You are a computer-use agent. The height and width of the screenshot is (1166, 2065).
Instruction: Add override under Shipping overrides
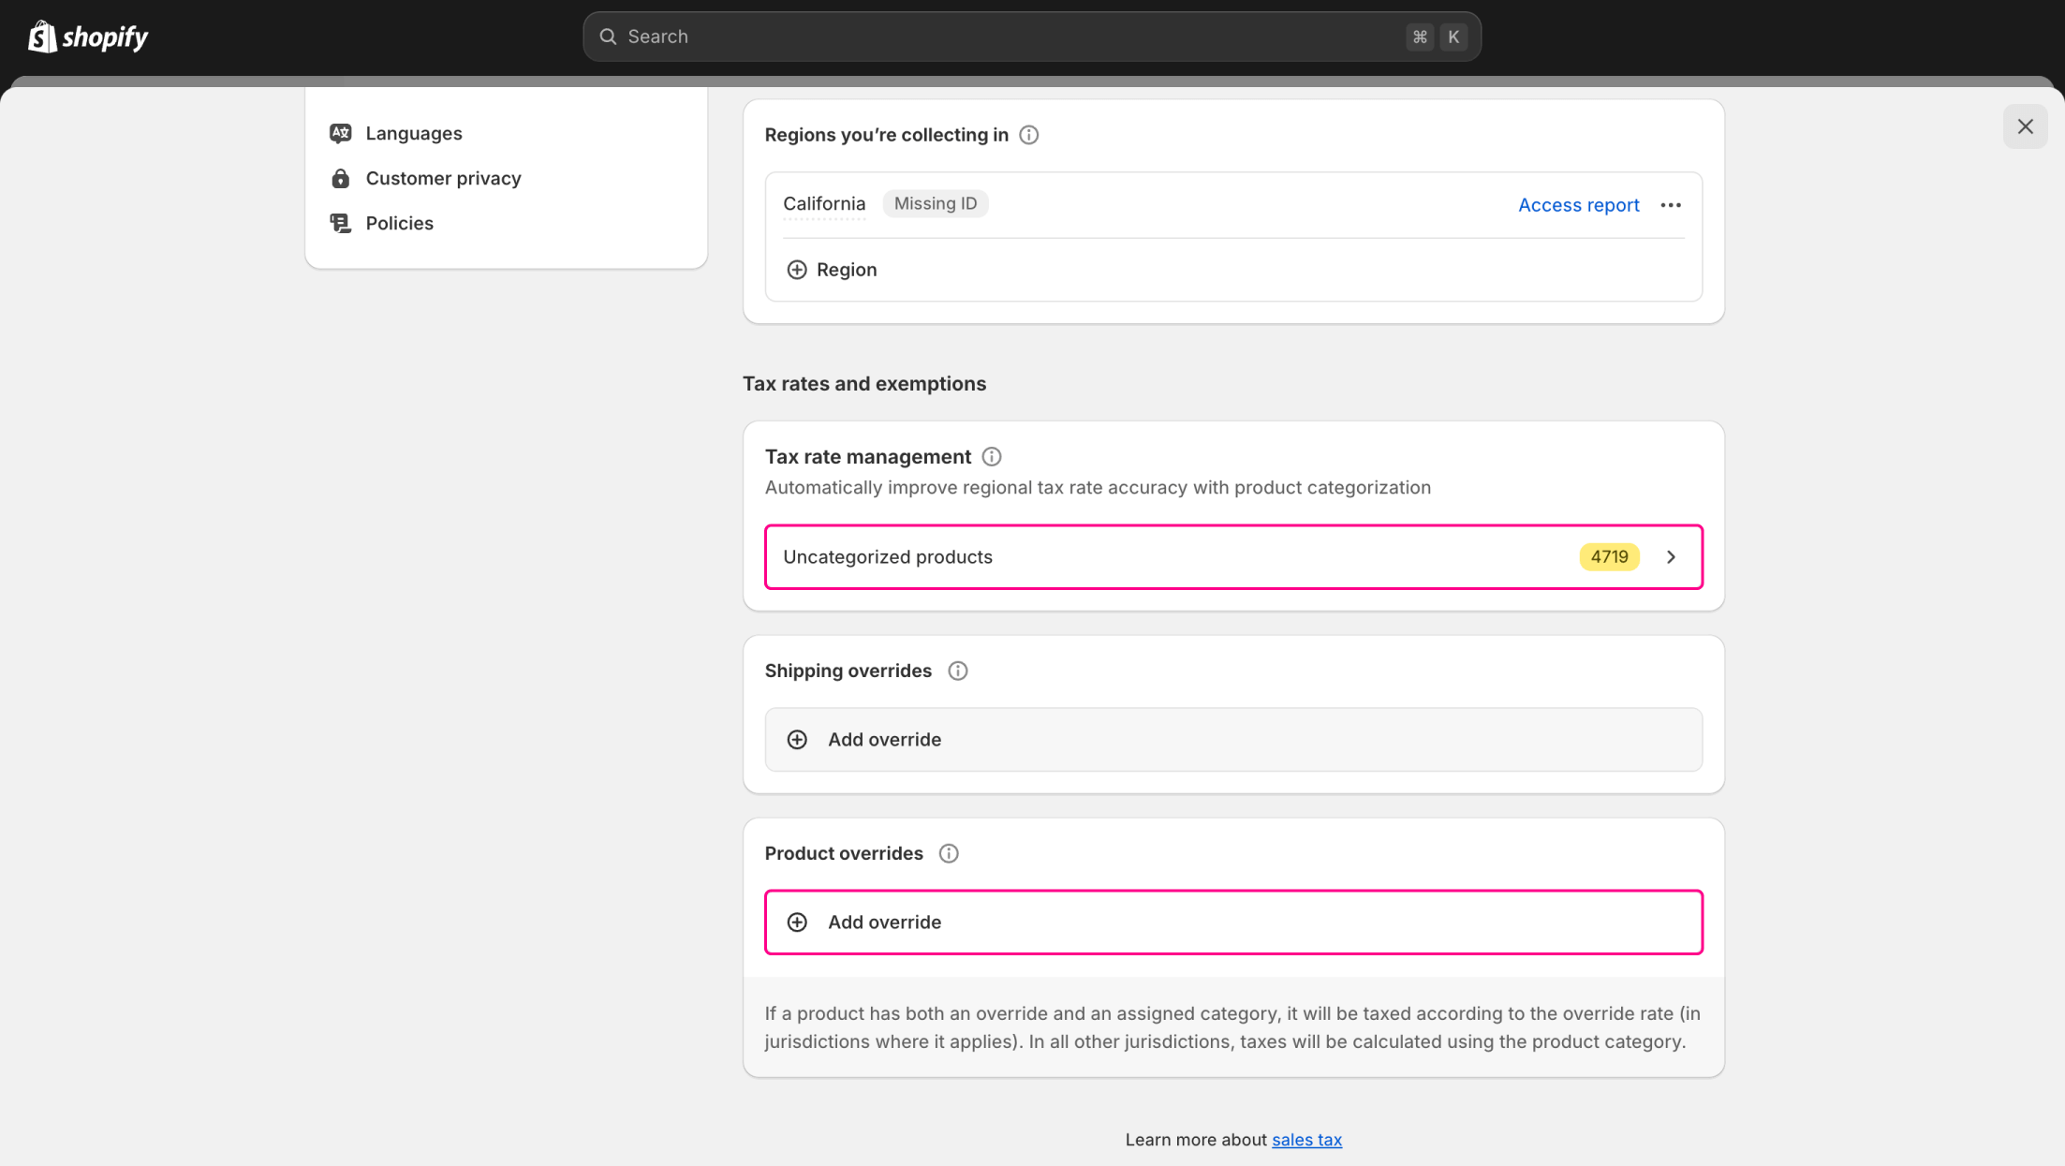tap(1232, 740)
